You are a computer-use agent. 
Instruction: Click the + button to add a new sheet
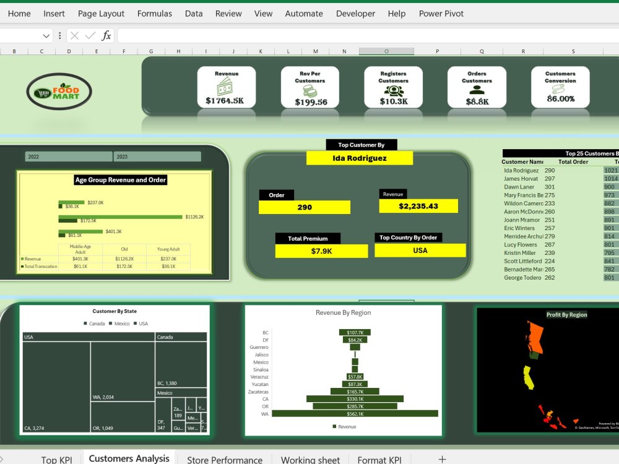click(x=442, y=458)
